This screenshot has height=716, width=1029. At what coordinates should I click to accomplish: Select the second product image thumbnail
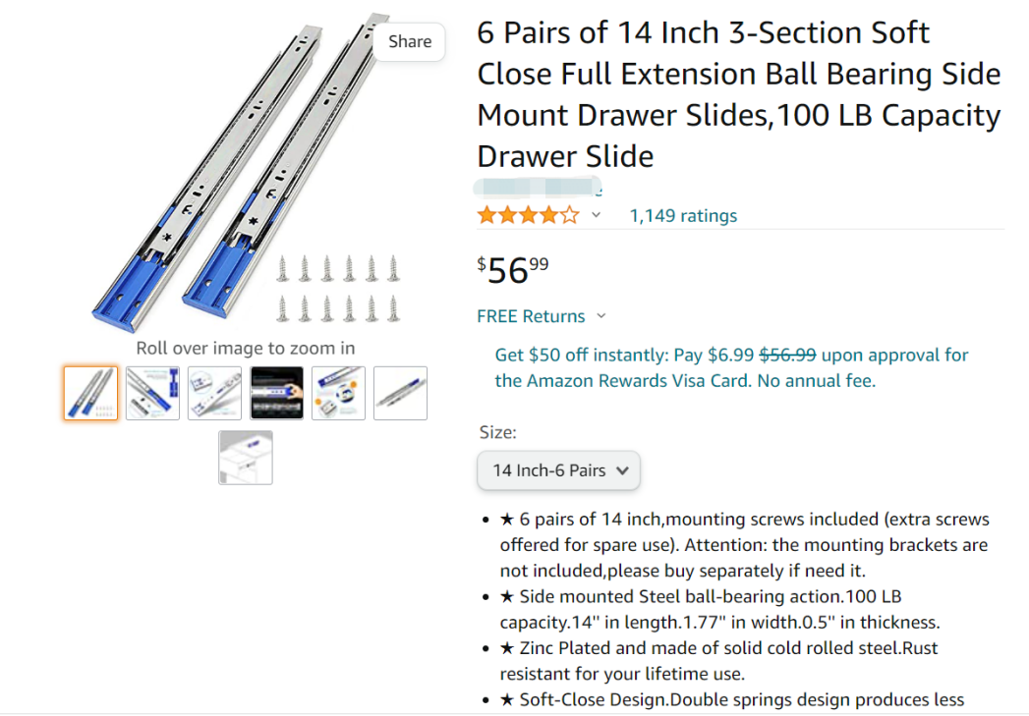[x=153, y=393]
